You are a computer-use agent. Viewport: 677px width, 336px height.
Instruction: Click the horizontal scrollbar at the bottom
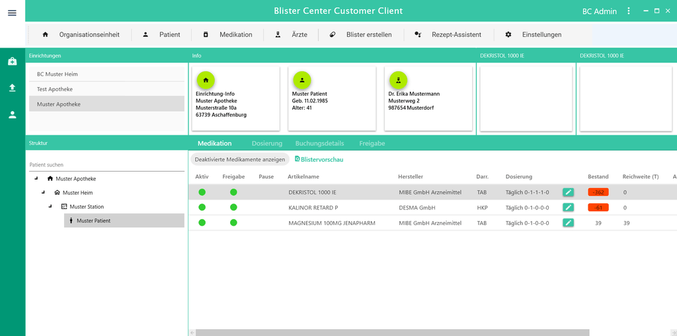[x=393, y=333]
